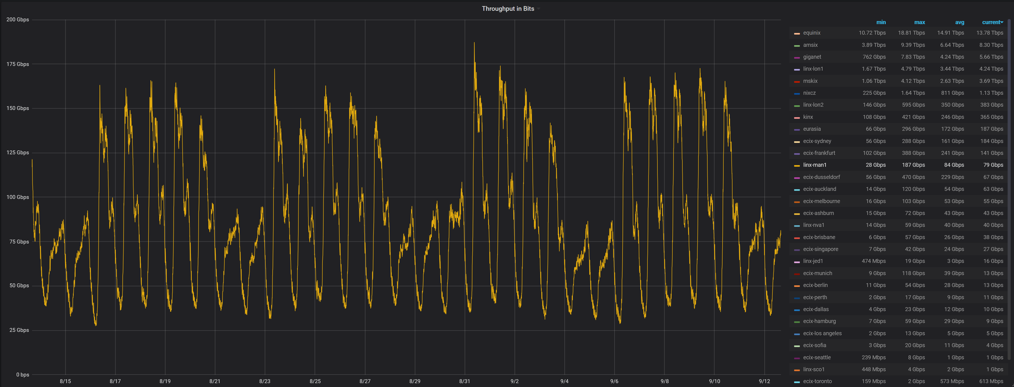Sort legend by max column header
Image resolution: width=1014 pixels, height=387 pixels.
(919, 22)
